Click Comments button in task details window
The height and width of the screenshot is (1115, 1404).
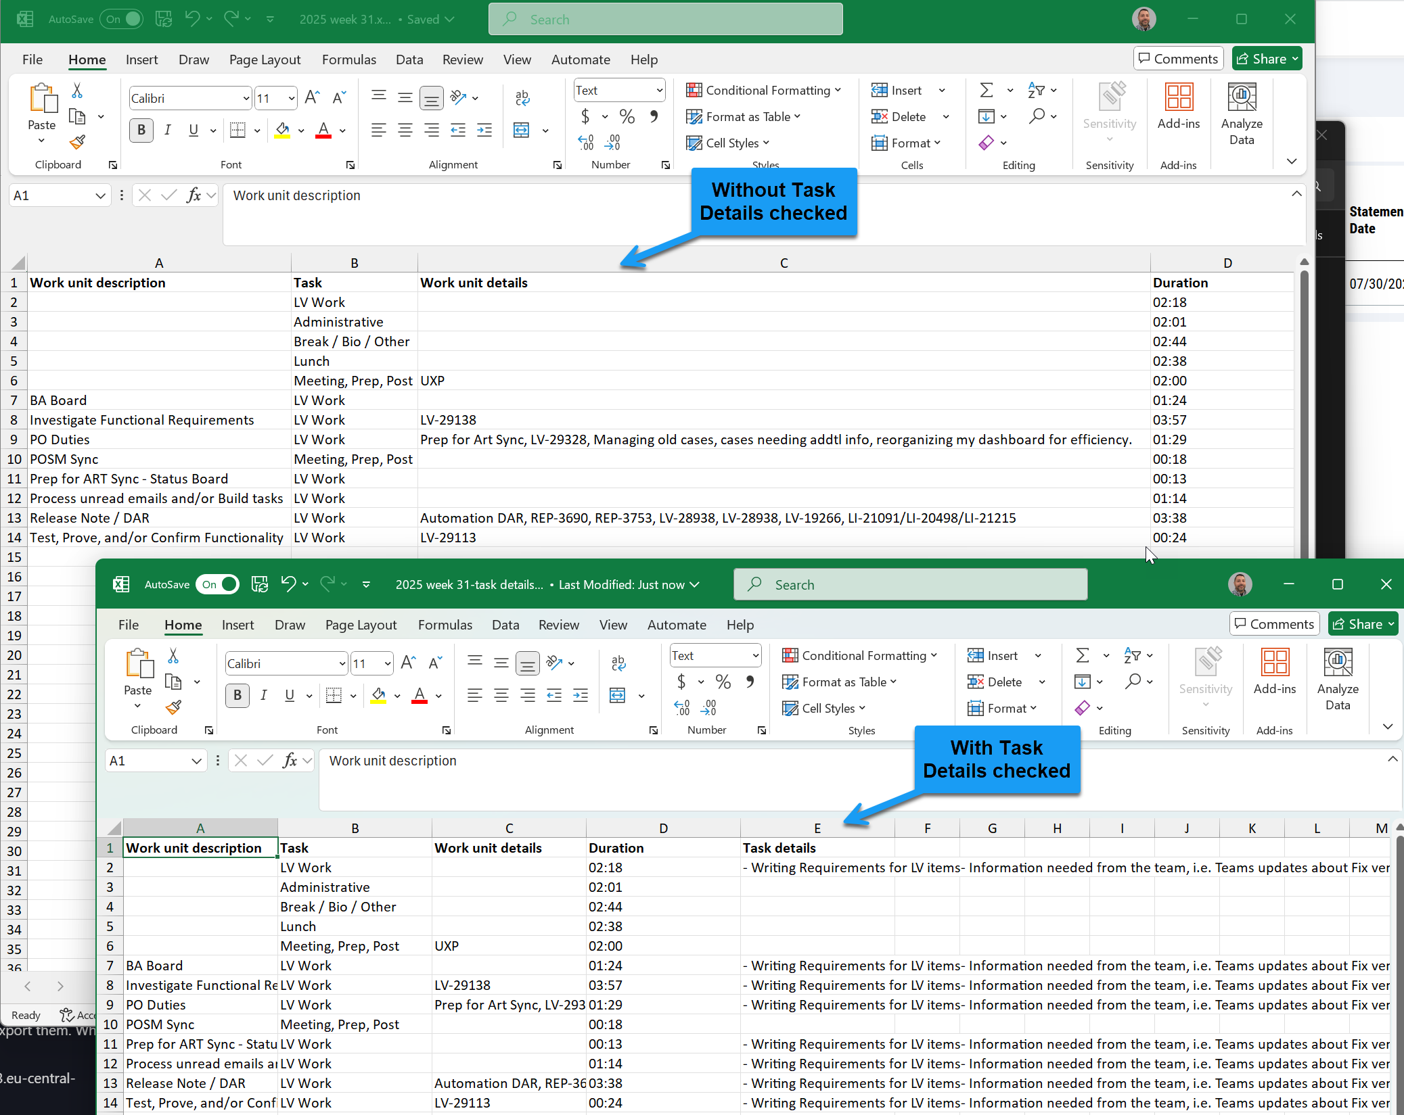(x=1275, y=624)
